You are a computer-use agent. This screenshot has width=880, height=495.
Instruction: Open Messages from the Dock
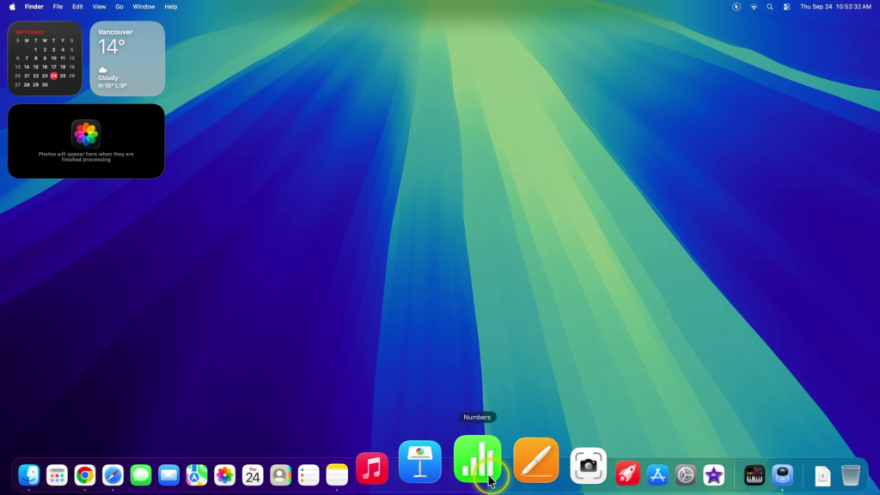click(x=141, y=475)
